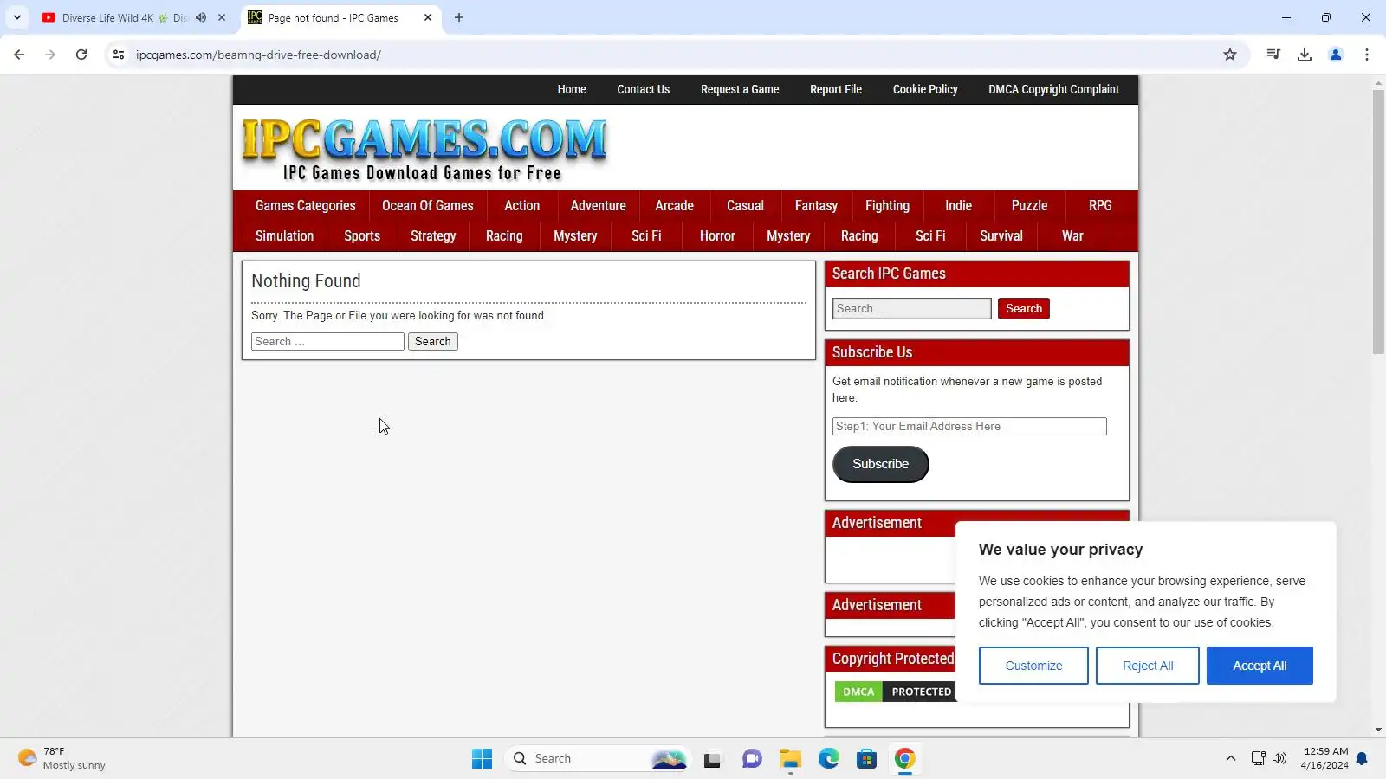Reload the current page

[81, 55]
